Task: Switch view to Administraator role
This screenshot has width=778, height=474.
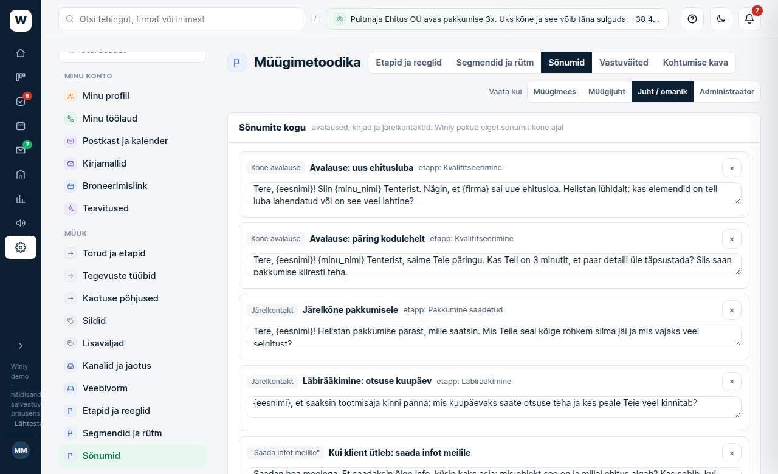Action: point(727,92)
